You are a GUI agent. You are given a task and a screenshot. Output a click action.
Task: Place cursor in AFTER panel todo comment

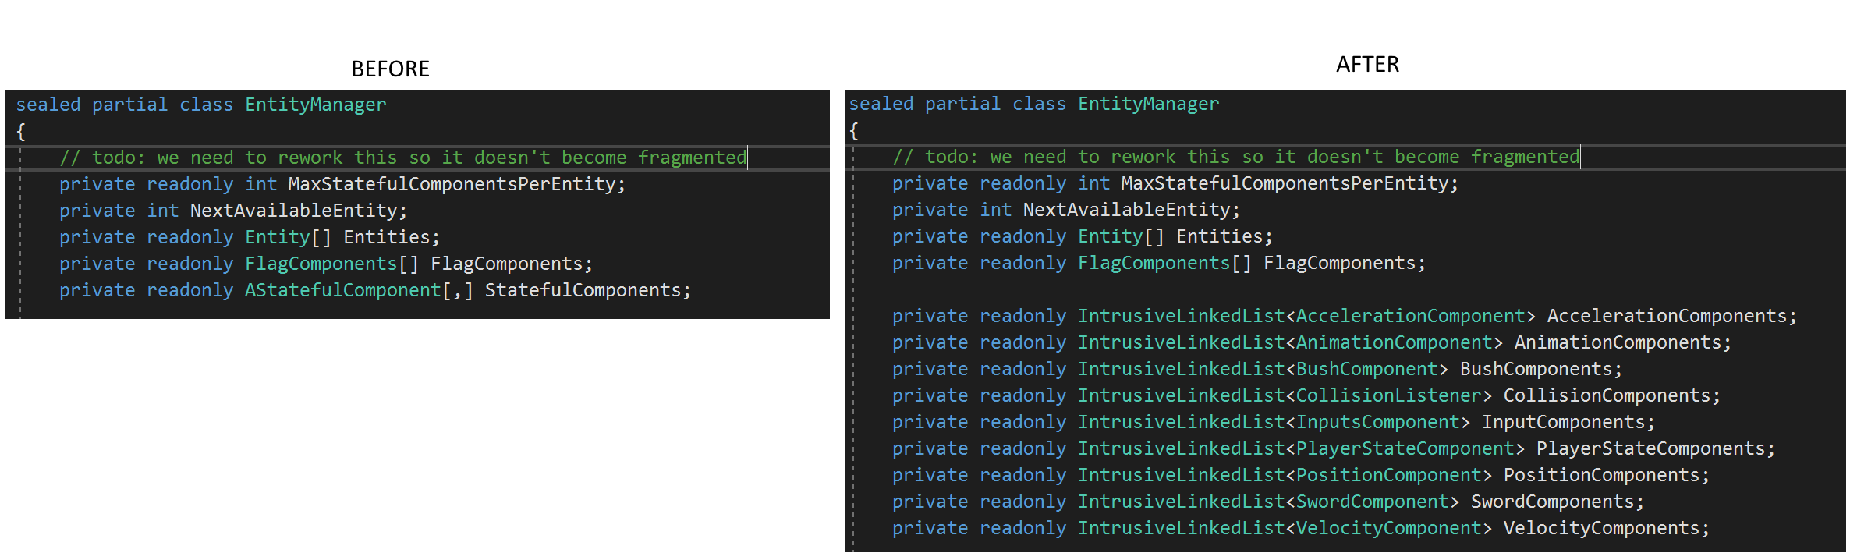pos(1235,157)
